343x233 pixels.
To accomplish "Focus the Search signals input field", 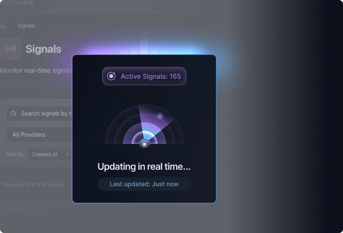I will (39, 113).
